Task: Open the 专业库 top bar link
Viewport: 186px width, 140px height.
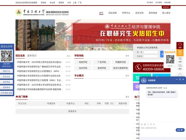Action: [52, 3]
